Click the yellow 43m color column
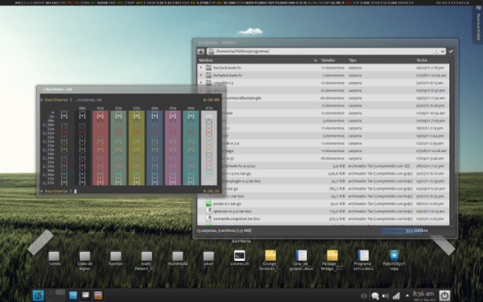The width and height of the screenshot is (483, 302). [137, 148]
